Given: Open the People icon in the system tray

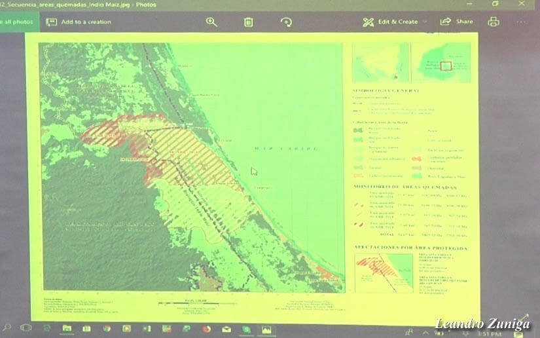Looking at the screenshot, I should click(408, 332).
